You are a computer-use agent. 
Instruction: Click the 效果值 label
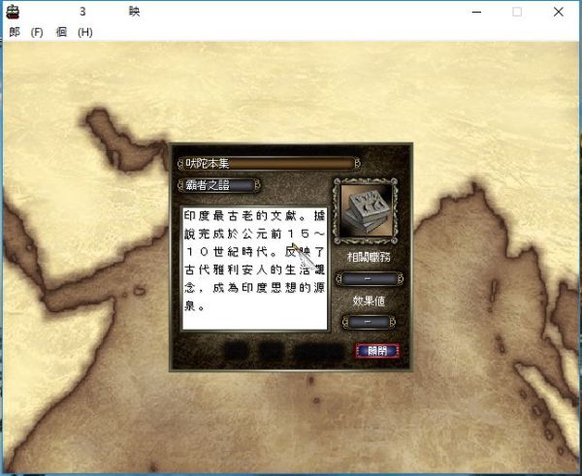(x=368, y=301)
